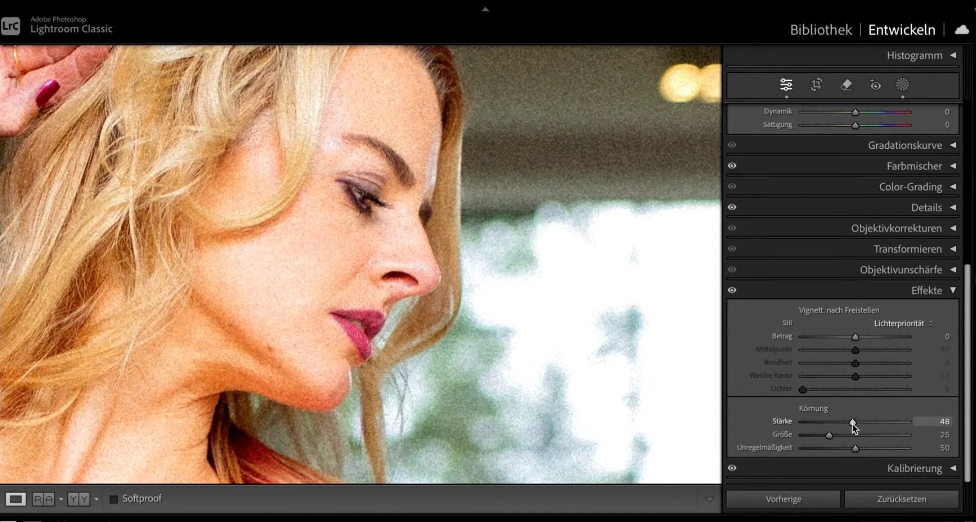Click the cloud sync status icon
The height and width of the screenshot is (522, 976).
coord(962,30)
